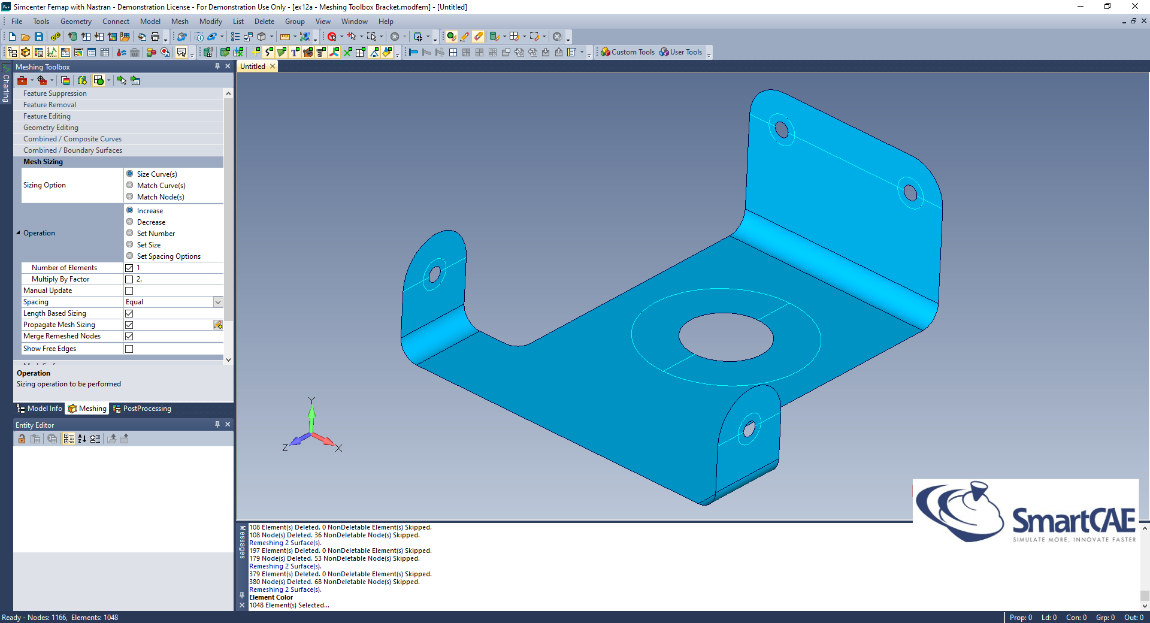Open preferences via the yellow gears icon

coord(55,37)
